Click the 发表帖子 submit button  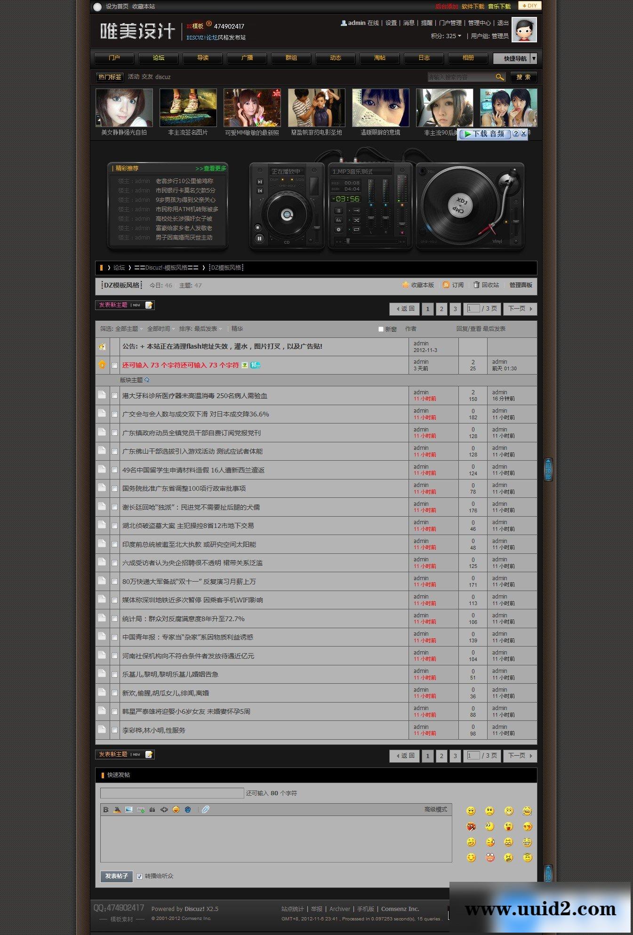[116, 876]
